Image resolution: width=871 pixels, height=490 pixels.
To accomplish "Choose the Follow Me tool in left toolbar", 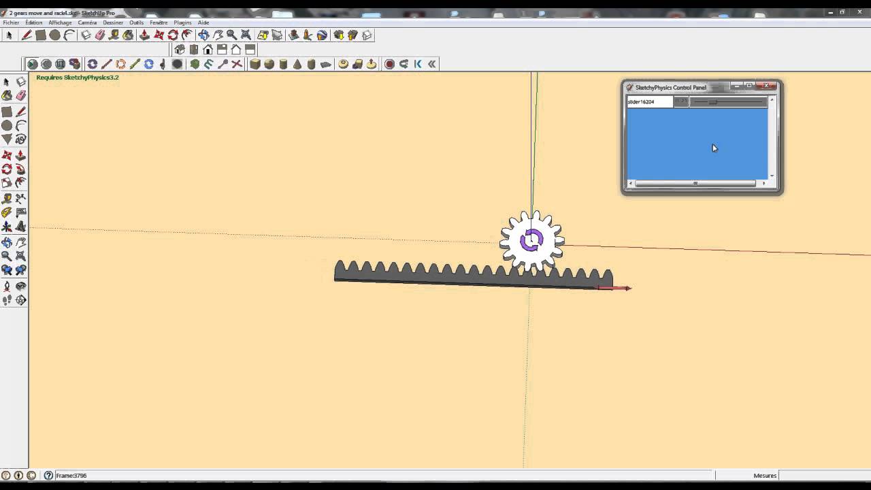I will 21,169.
